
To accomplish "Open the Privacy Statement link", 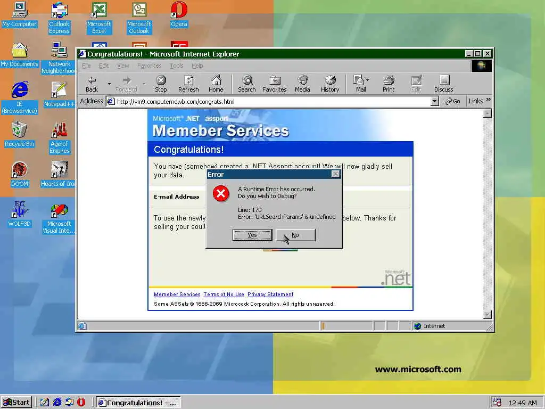I will [x=270, y=294].
